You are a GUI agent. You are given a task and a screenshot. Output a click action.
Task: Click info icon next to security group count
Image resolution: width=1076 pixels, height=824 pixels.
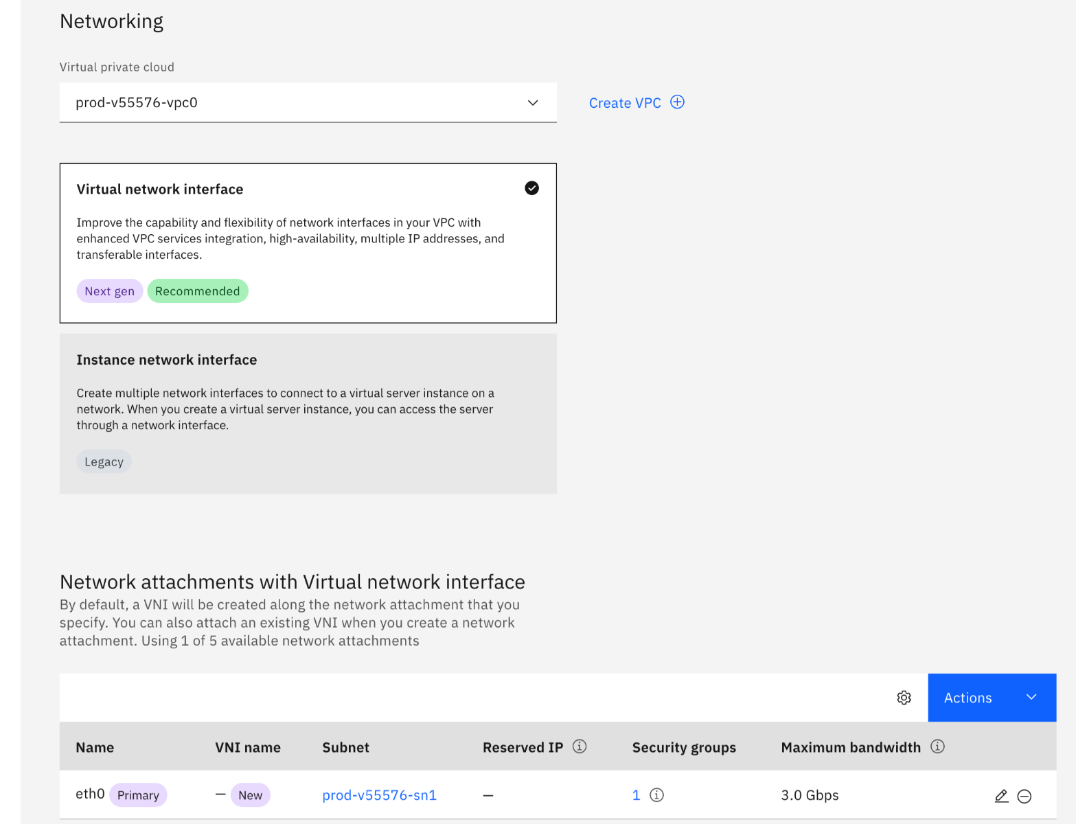(656, 795)
